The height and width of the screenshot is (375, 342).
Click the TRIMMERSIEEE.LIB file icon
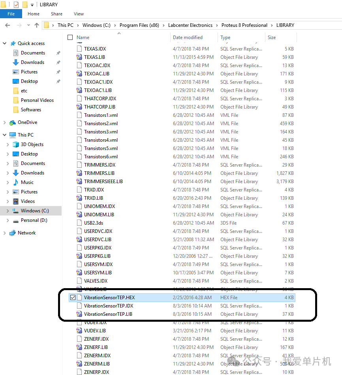(79, 182)
